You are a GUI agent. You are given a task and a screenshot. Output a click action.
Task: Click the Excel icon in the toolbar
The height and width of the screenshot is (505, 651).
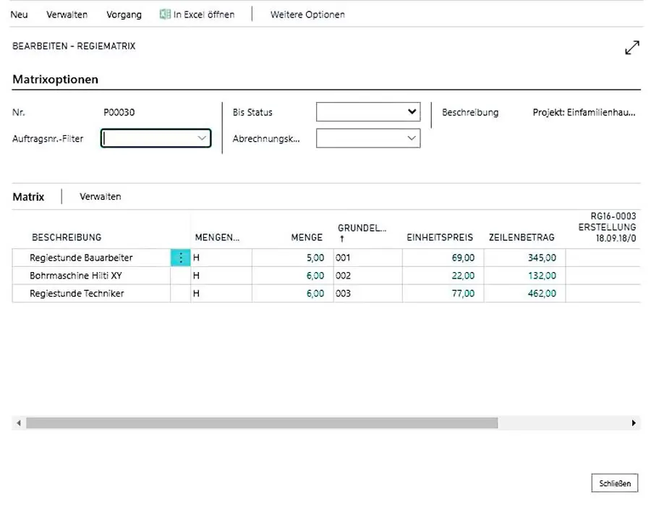click(x=165, y=14)
